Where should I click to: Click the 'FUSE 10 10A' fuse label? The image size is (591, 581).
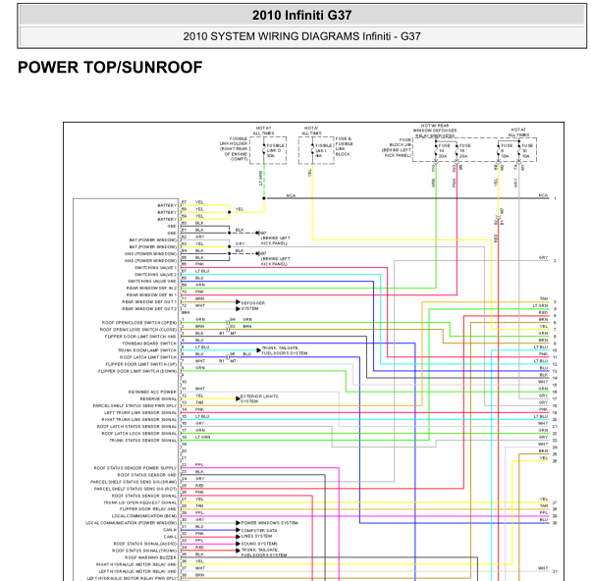click(x=527, y=151)
